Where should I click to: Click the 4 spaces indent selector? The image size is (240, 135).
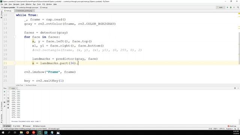coord(229,129)
